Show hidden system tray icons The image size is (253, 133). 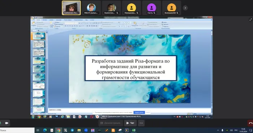pos(218,130)
